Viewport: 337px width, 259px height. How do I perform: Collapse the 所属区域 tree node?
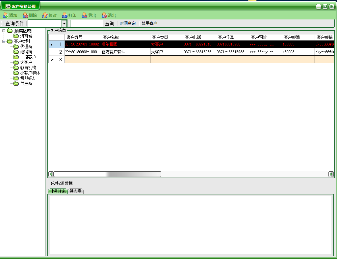pyautogui.click(x=4, y=31)
